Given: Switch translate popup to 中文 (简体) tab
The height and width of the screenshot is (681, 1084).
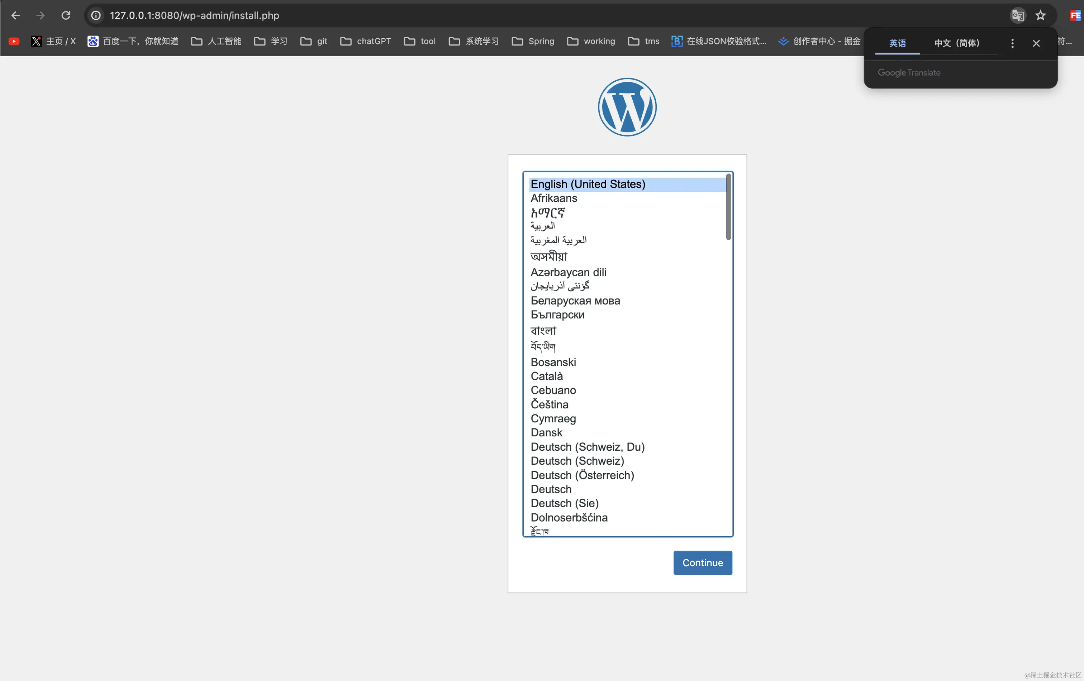Looking at the screenshot, I should (957, 43).
